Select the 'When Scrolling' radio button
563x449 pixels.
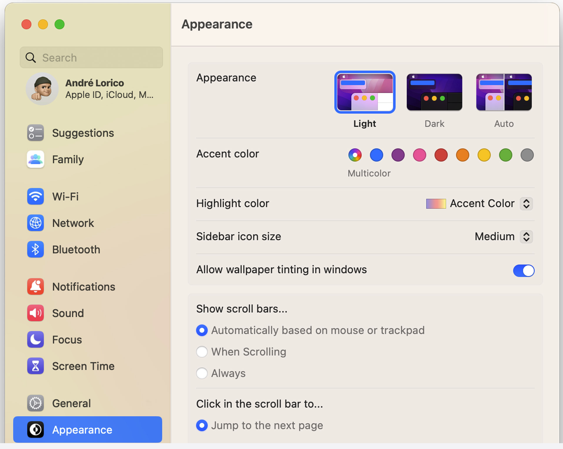click(x=202, y=352)
